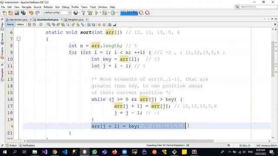Click the New File toolbar icon

click(5, 13)
